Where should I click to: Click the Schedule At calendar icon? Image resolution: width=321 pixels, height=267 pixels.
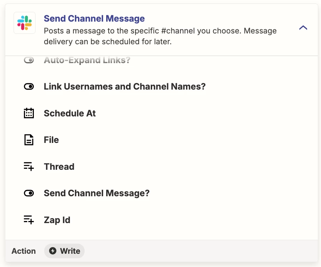tap(29, 113)
